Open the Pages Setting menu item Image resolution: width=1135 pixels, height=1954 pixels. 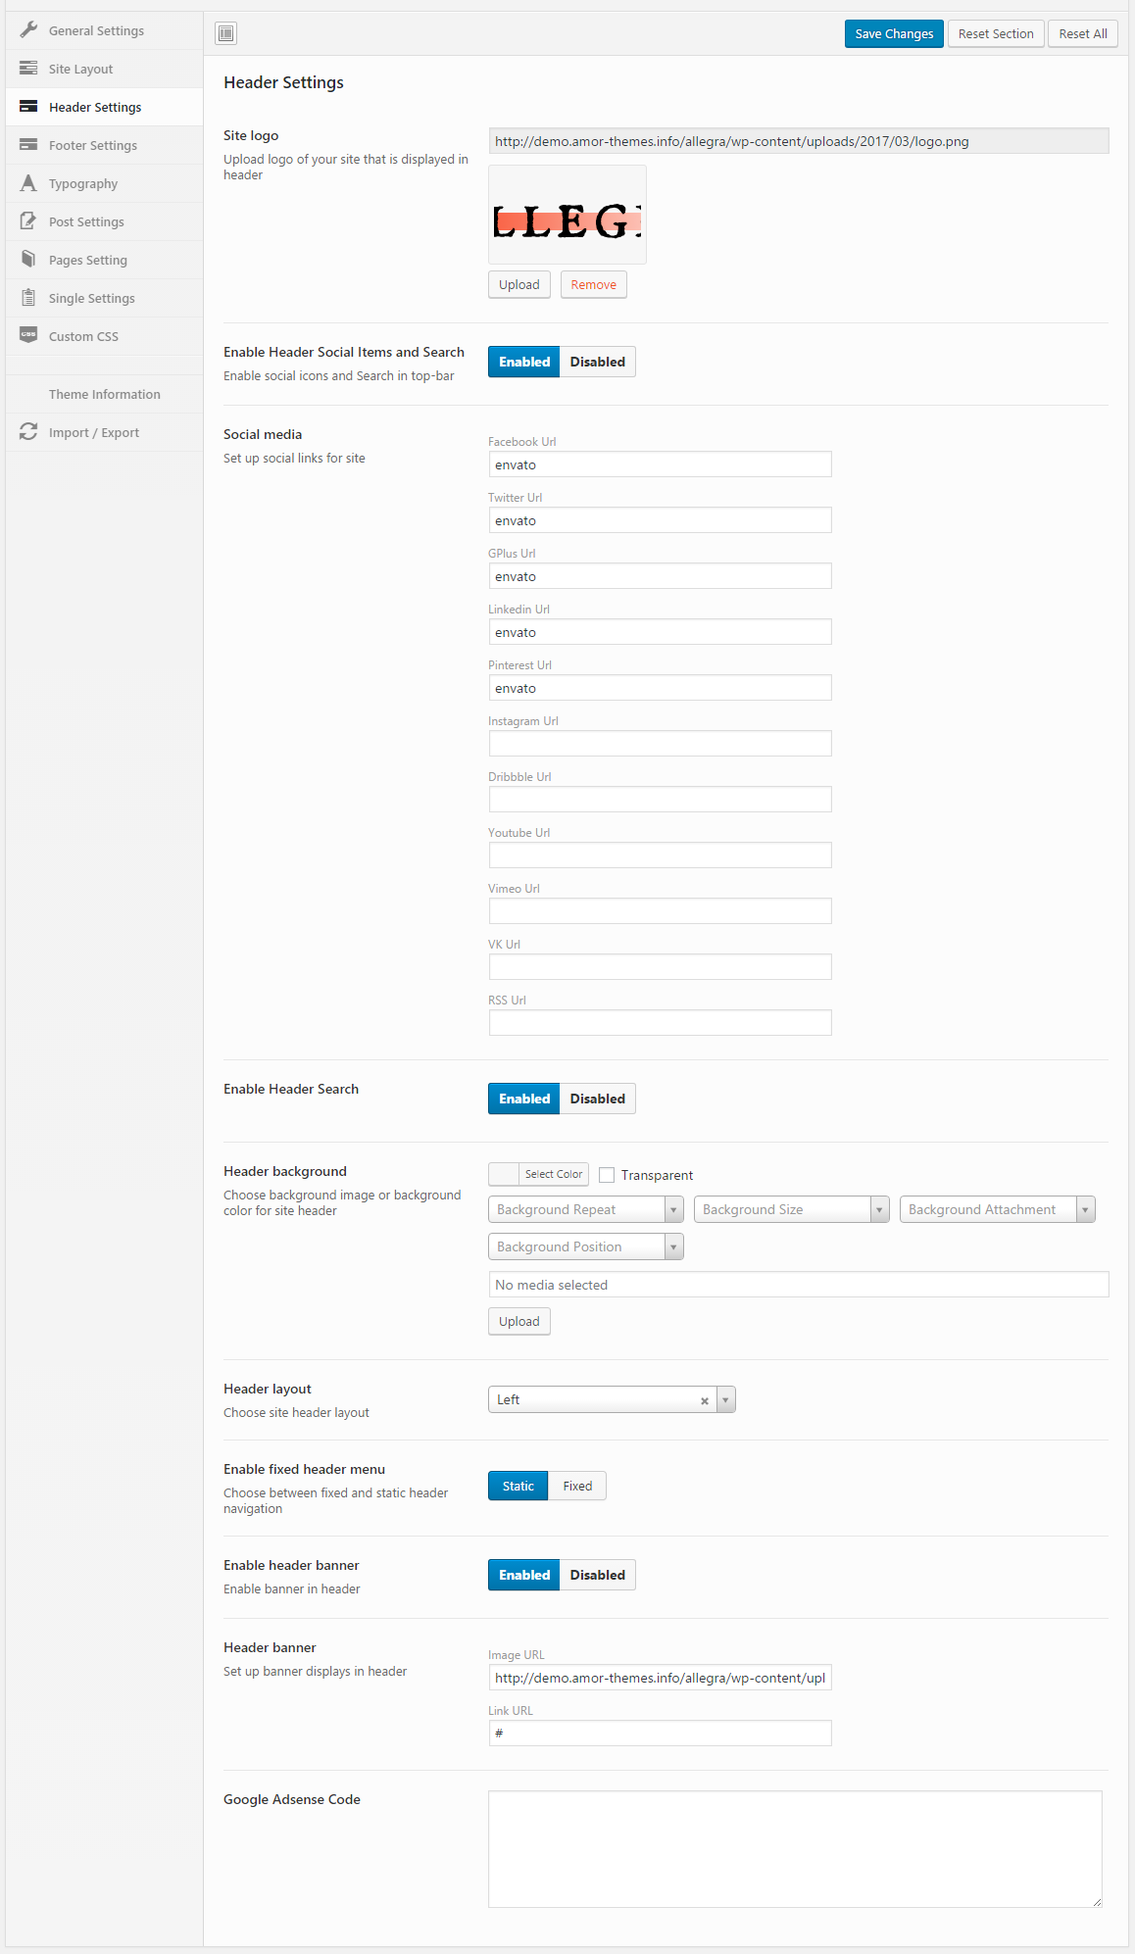point(88,260)
